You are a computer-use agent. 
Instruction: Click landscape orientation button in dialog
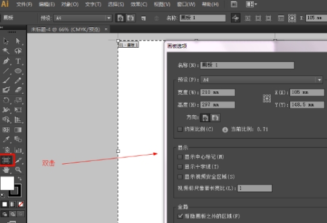[215, 118]
